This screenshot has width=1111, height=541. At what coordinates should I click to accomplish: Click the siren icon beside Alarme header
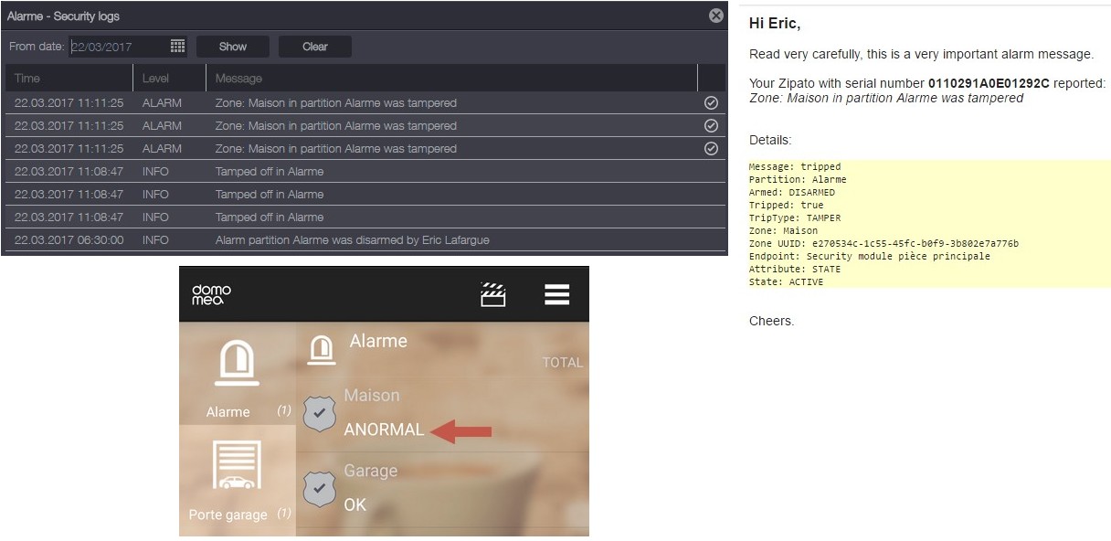click(321, 348)
